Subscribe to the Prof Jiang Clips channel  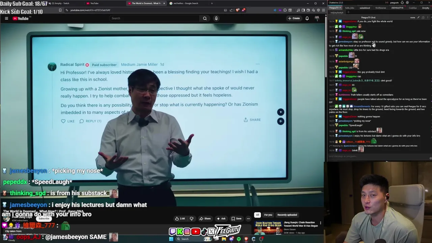click(44, 219)
